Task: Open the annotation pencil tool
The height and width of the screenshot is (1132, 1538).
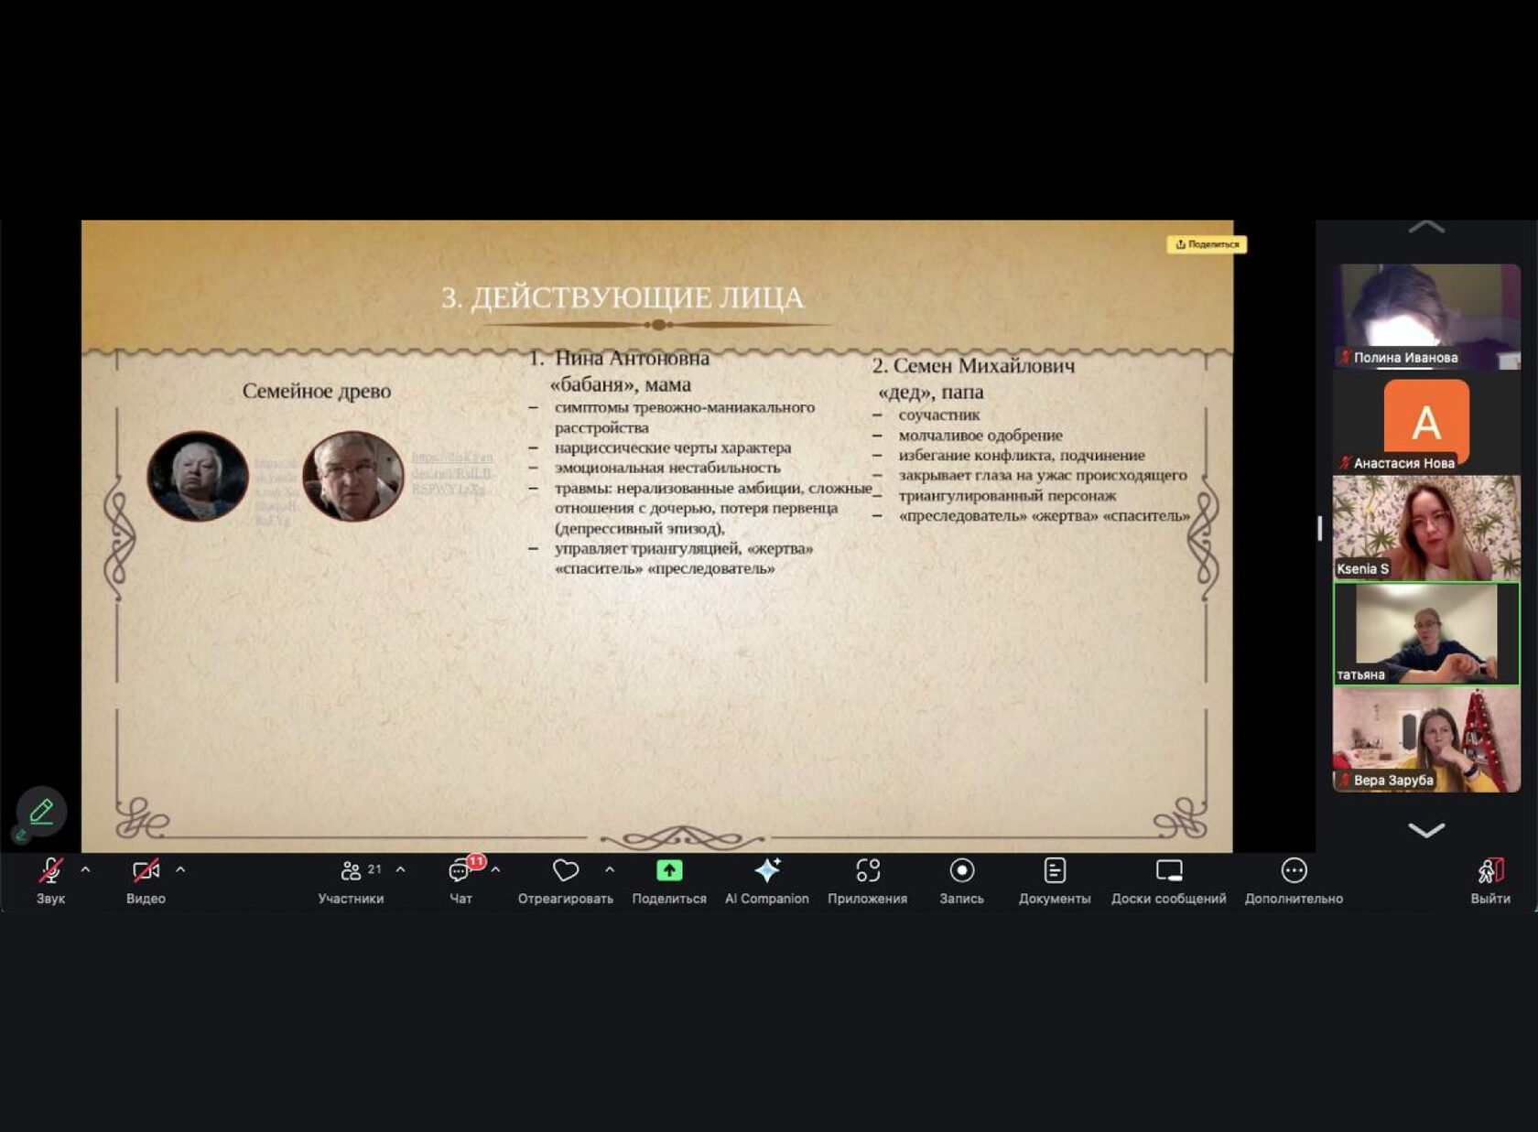Action: (x=41, y=811)
